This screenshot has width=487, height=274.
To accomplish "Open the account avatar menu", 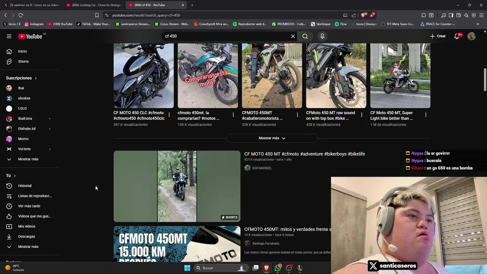I will [x=471, y=36].
